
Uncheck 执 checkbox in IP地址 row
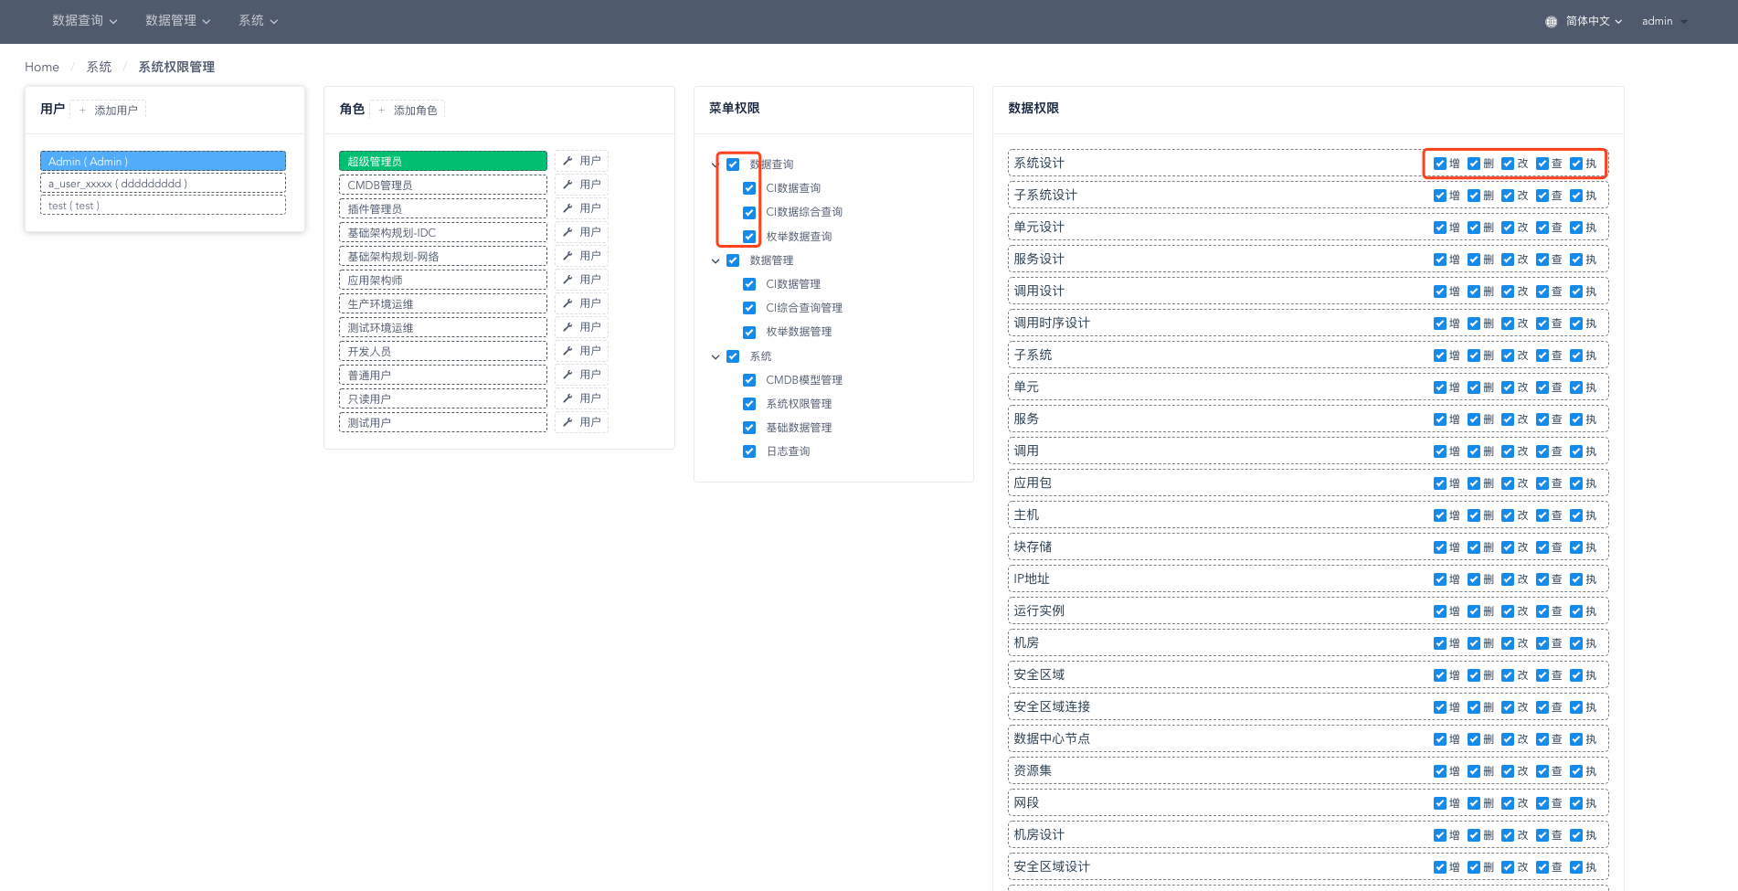[1576, 579]
